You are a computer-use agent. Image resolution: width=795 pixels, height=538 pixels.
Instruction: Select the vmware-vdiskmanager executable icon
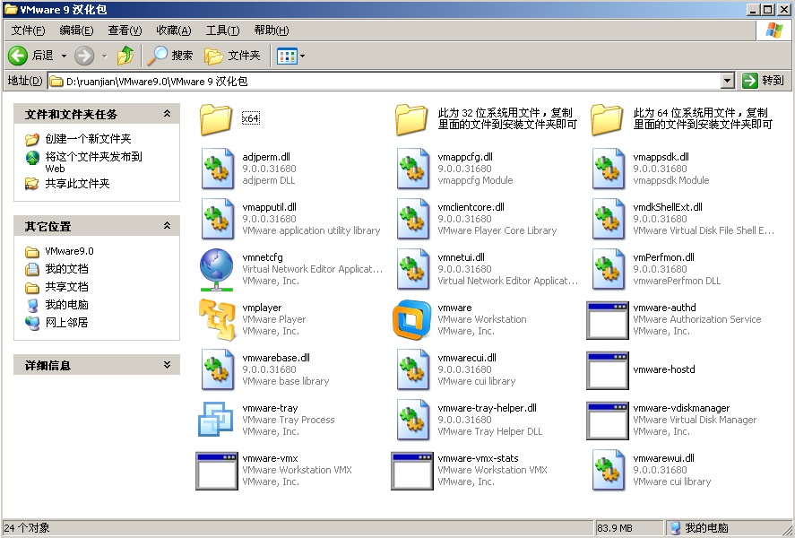(x=608, y=421)
